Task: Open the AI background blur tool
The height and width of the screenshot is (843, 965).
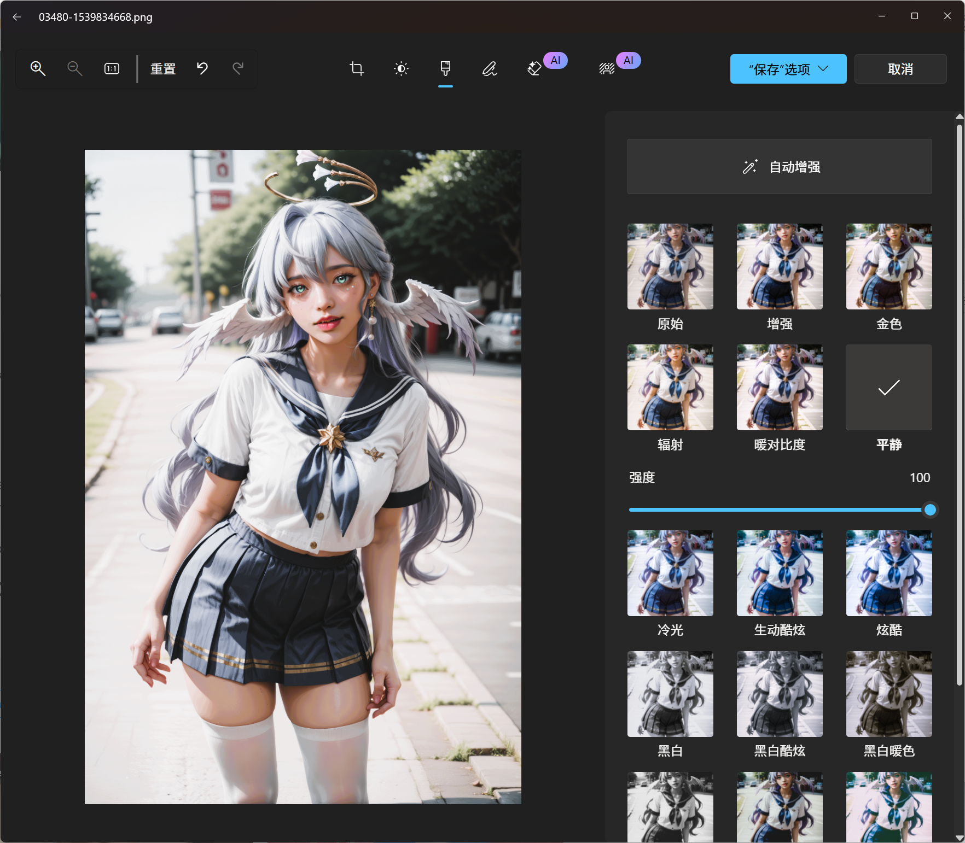Action: coord(607,69)
